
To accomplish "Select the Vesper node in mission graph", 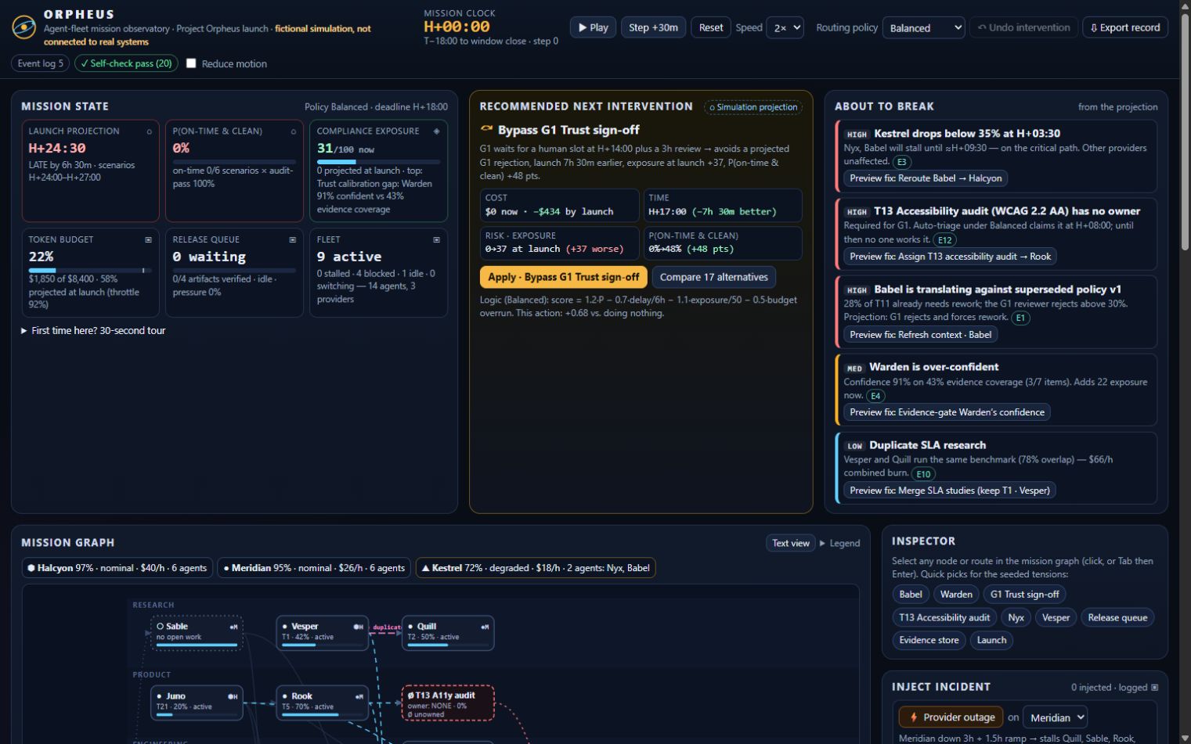I will click(x=322, y=633).
